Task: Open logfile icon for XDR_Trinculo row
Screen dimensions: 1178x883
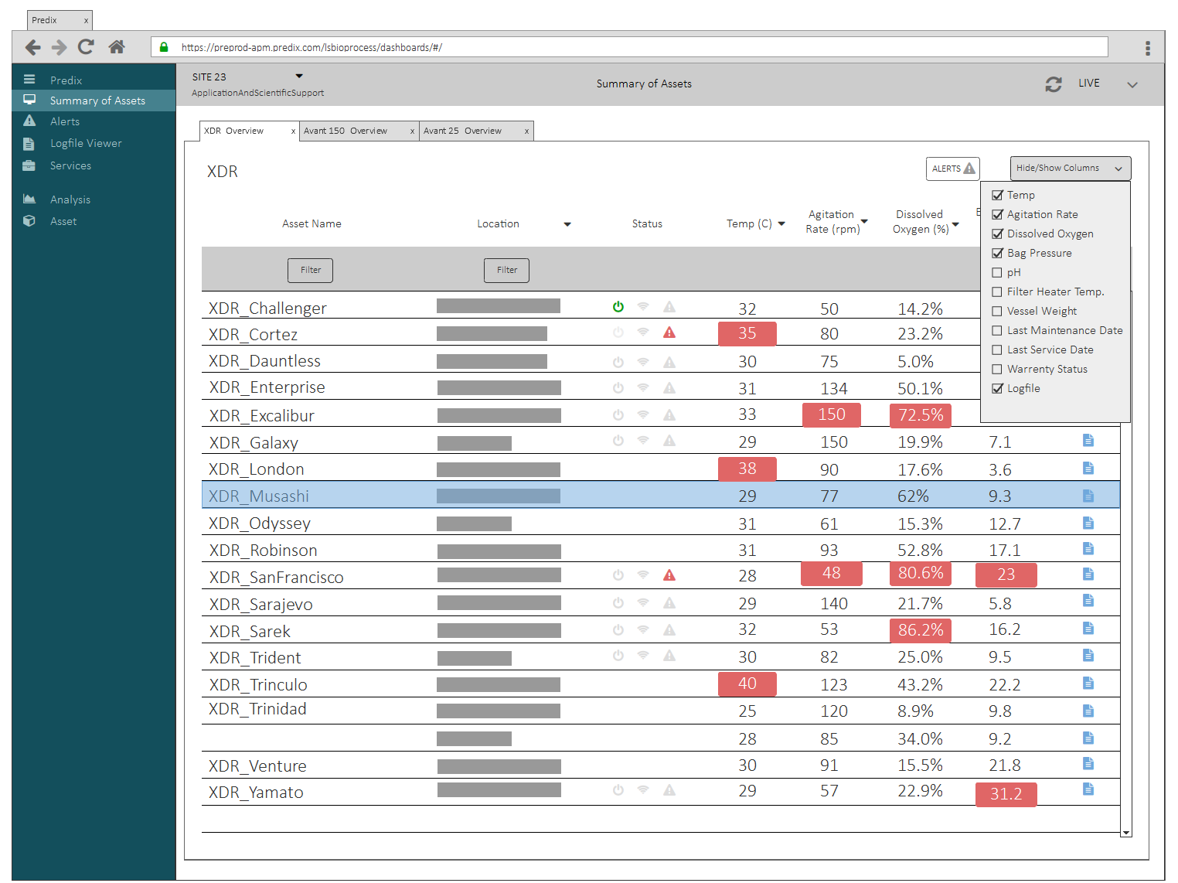Action: [x=1088, y=683]
